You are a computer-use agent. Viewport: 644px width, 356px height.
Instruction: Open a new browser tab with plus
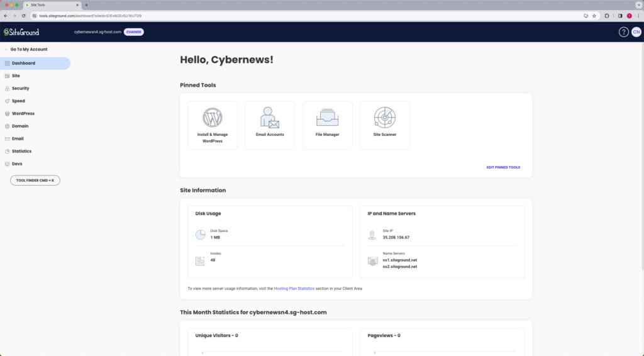point(86,5)
